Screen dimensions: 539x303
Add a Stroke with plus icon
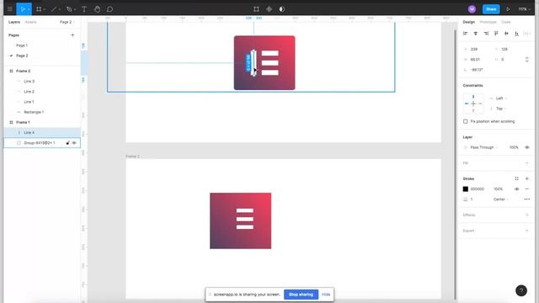(527, 178)
